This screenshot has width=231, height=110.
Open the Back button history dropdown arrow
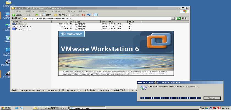pyautogui.click(x=24, y=15)
